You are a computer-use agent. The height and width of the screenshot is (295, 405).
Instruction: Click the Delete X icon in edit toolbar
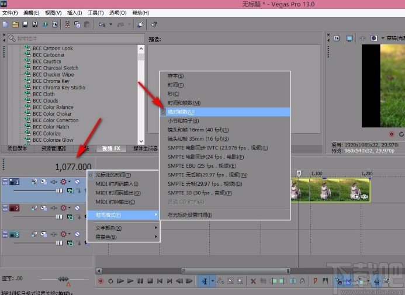pyautogui.click(x=253, y=281)
